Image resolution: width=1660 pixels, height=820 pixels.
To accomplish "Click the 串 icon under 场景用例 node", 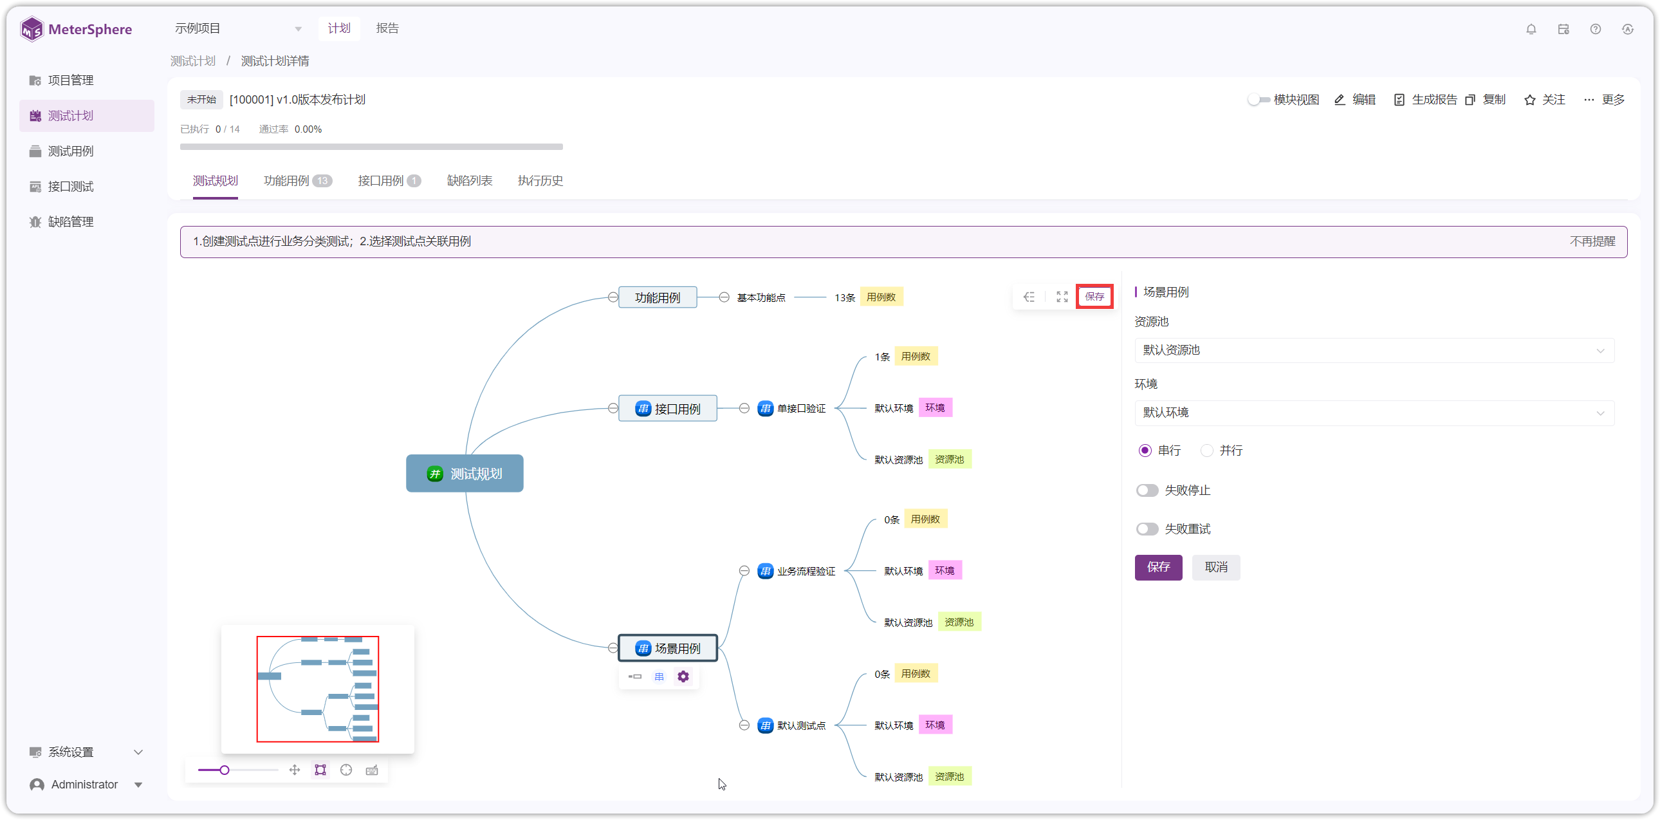I will click(x=659, y=676).
